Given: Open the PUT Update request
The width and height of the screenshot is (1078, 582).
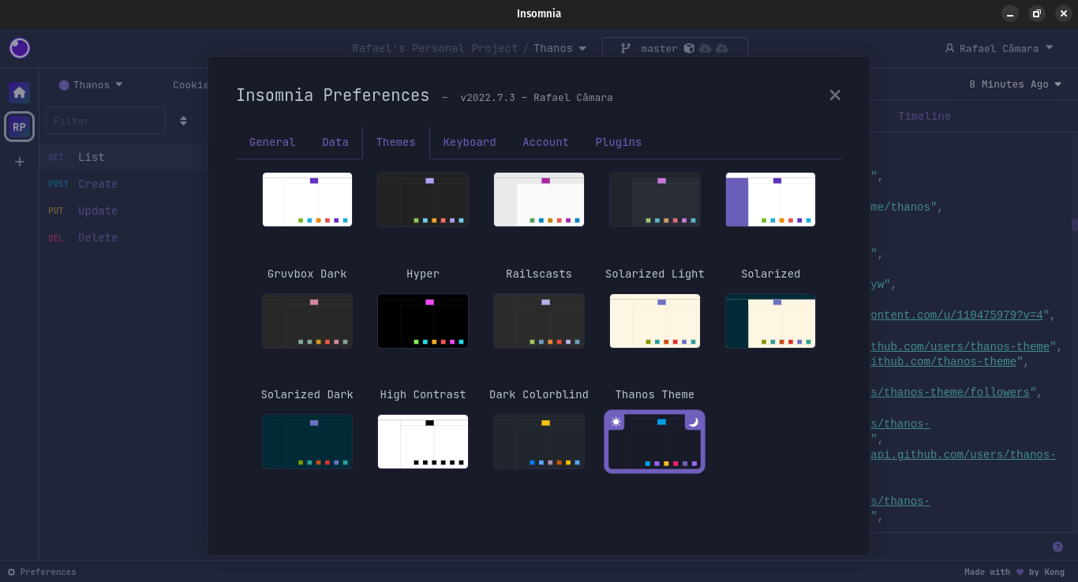Looking at the screenshot, I should coord(124,211).
